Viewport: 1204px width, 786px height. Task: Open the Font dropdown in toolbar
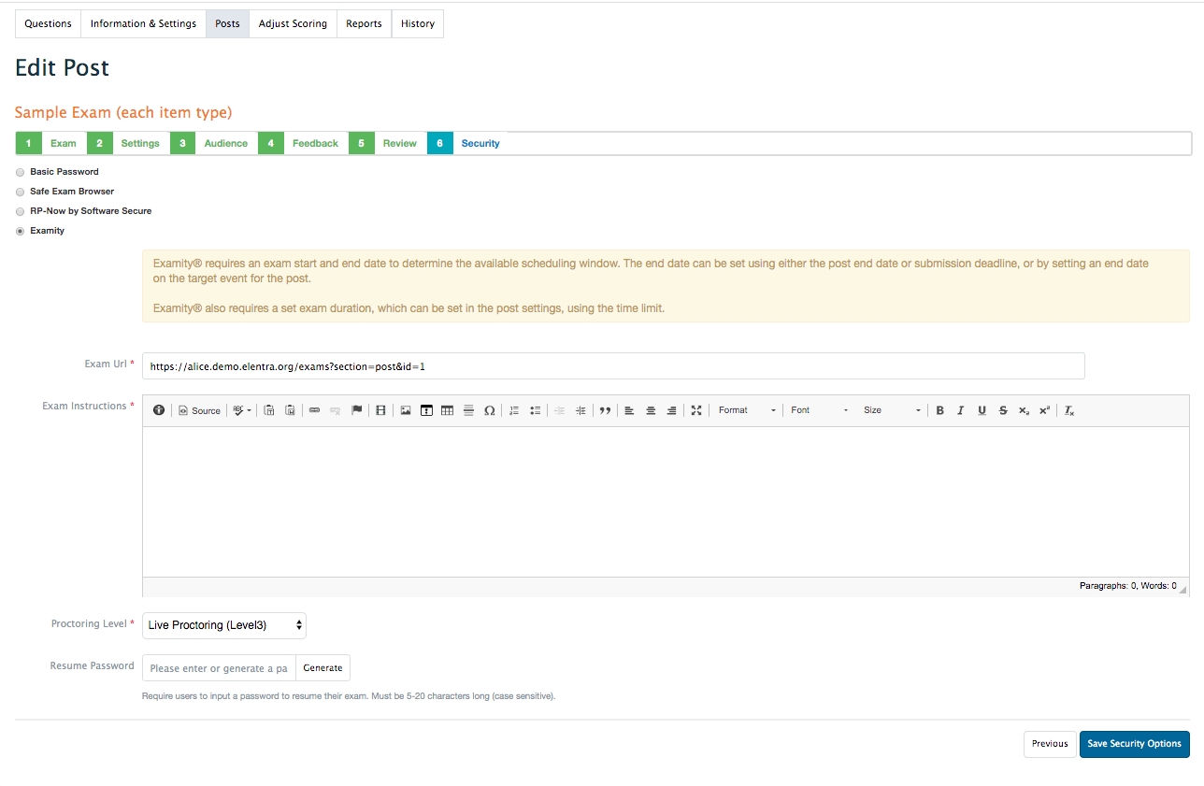tap(819, 410)
